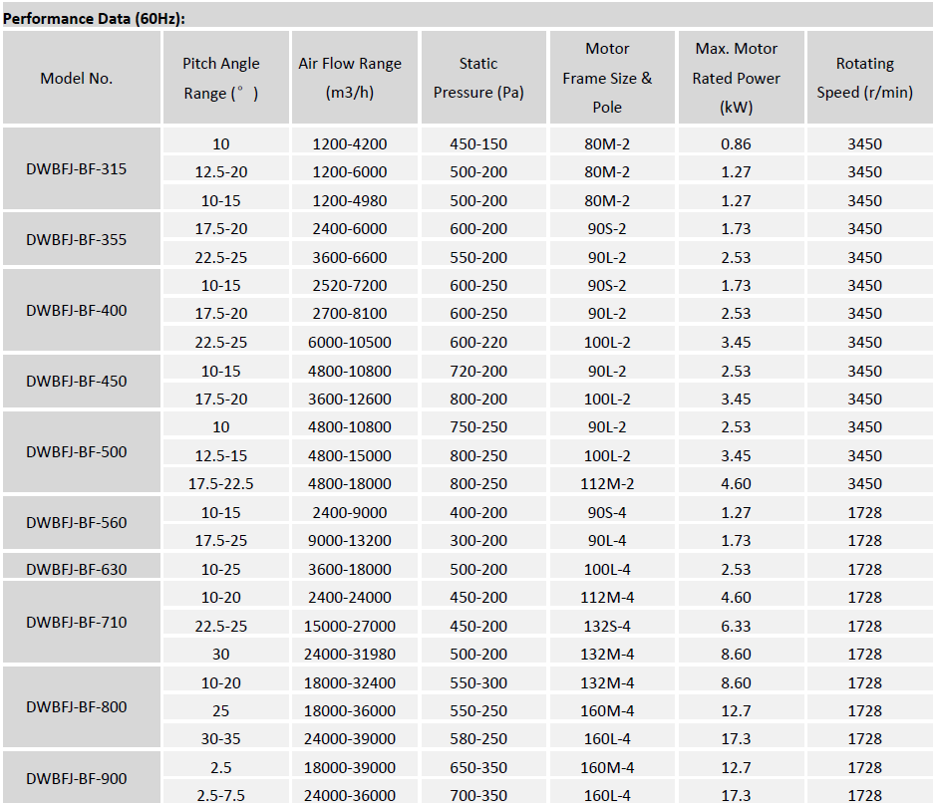
Task: Select the 0.86 kW rated power cell
Action: [x=736, y=144]
